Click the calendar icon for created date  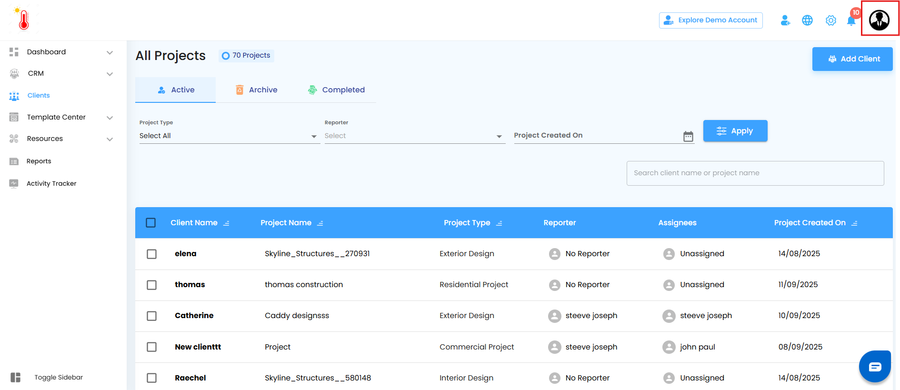click(688, 136)
